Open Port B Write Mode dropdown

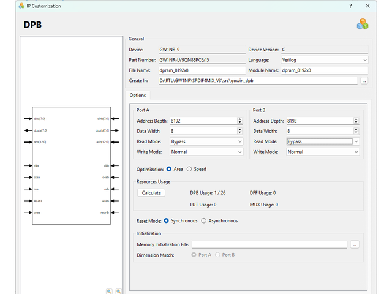coord(322,152)
